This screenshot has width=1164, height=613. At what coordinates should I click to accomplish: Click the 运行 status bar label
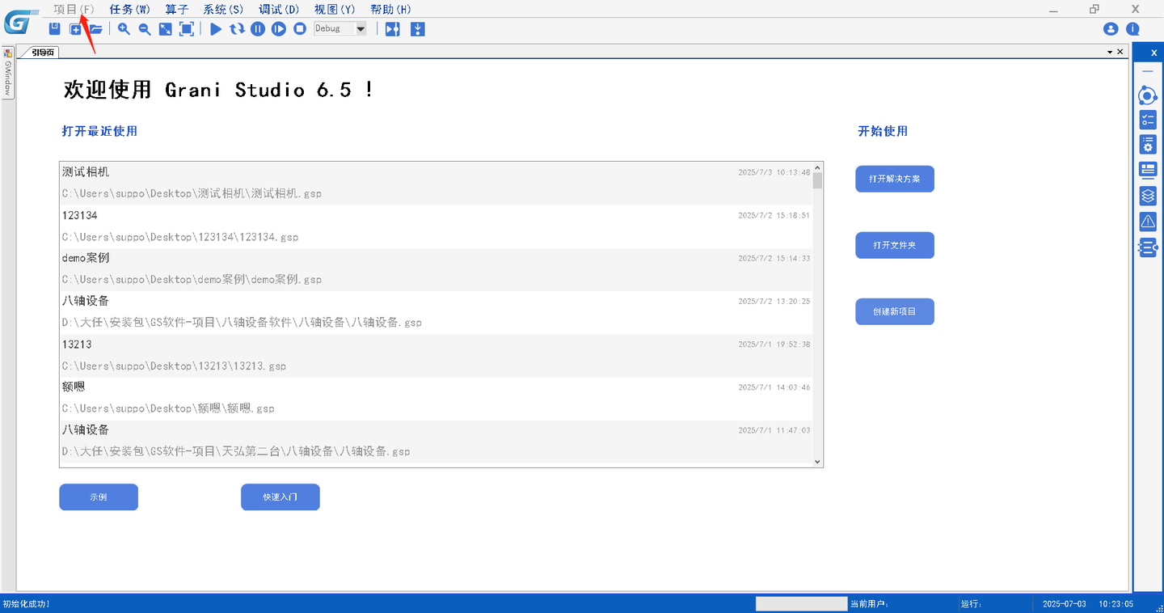[x=971, y=604]
